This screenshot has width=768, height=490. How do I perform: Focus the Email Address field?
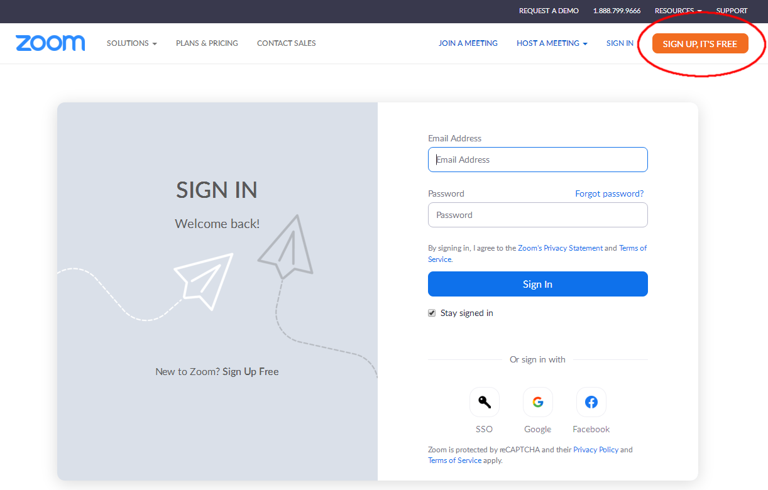click(538, 160)
